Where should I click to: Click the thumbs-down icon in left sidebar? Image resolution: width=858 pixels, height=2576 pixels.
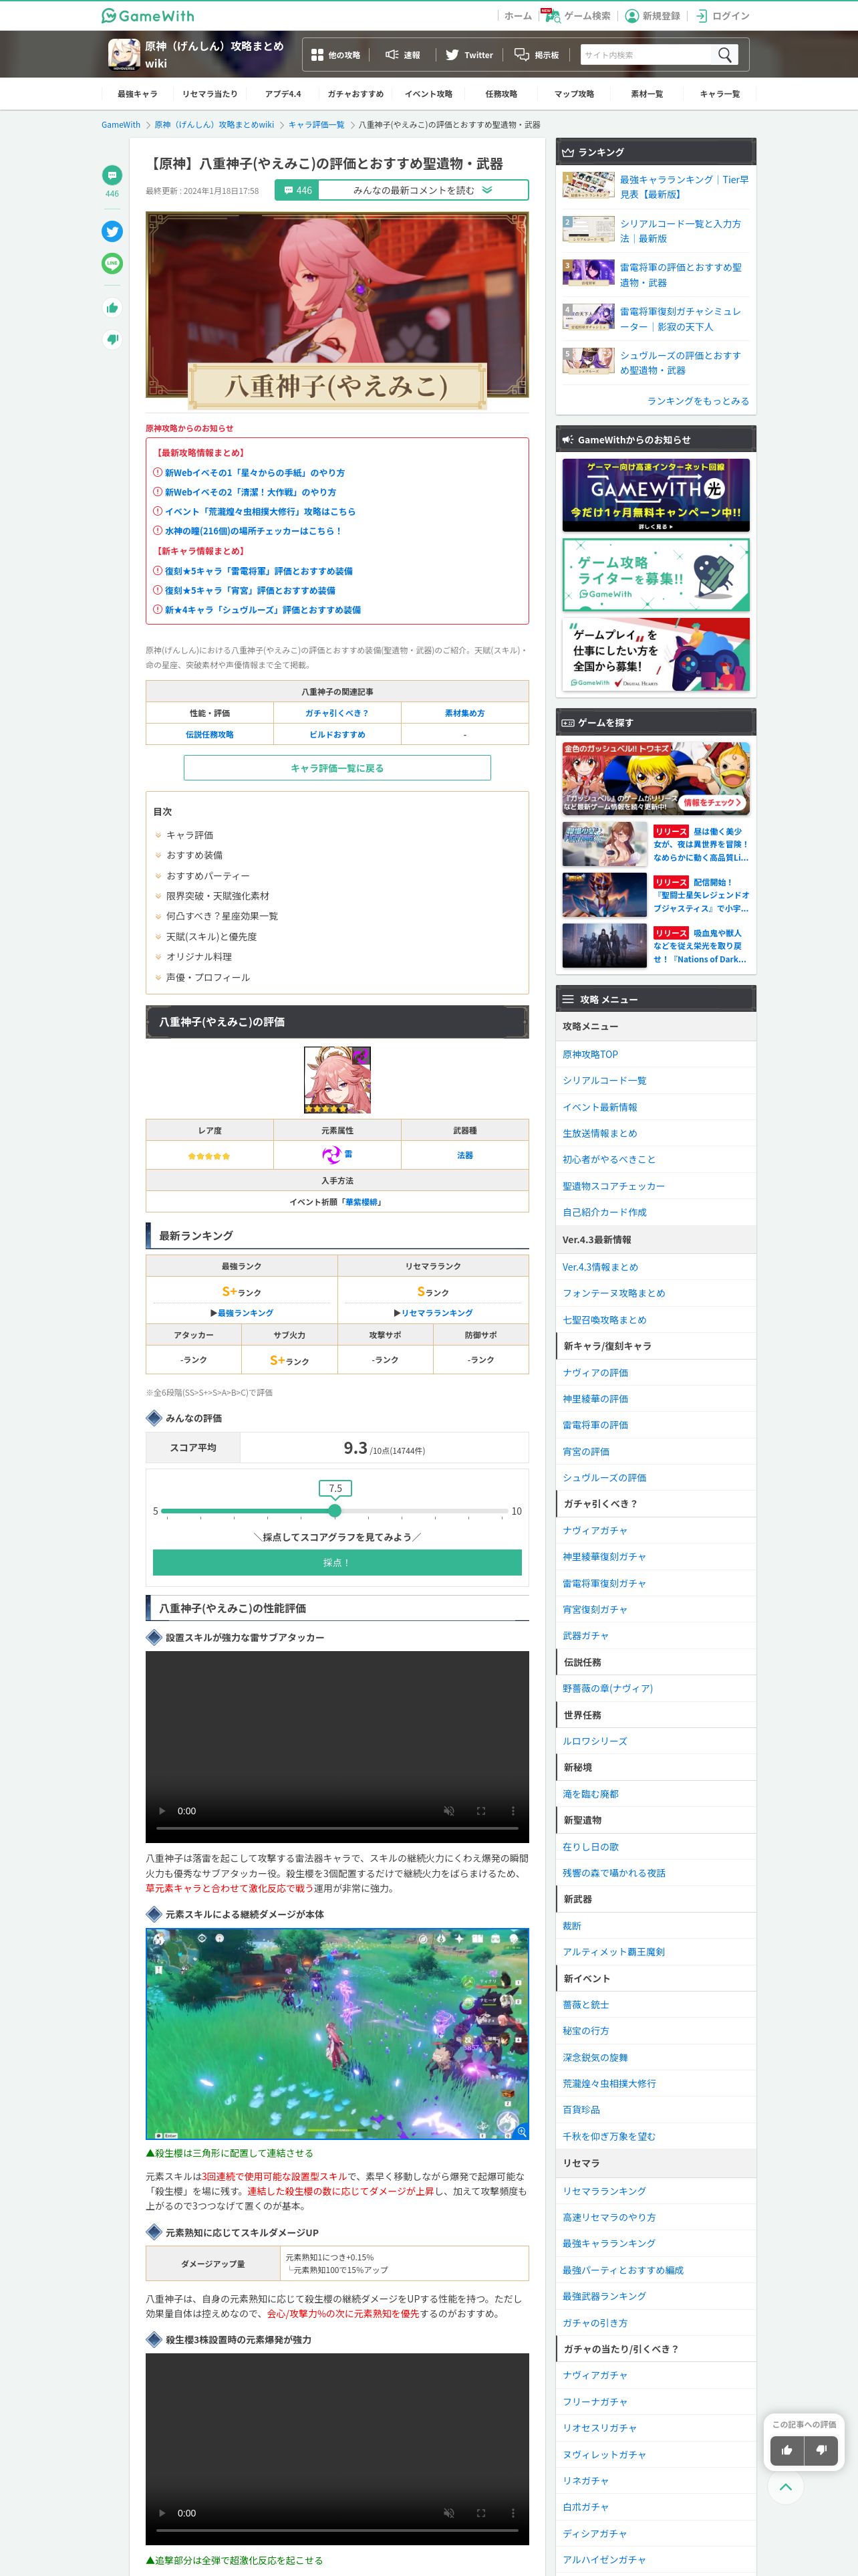[x=112, y=340]
